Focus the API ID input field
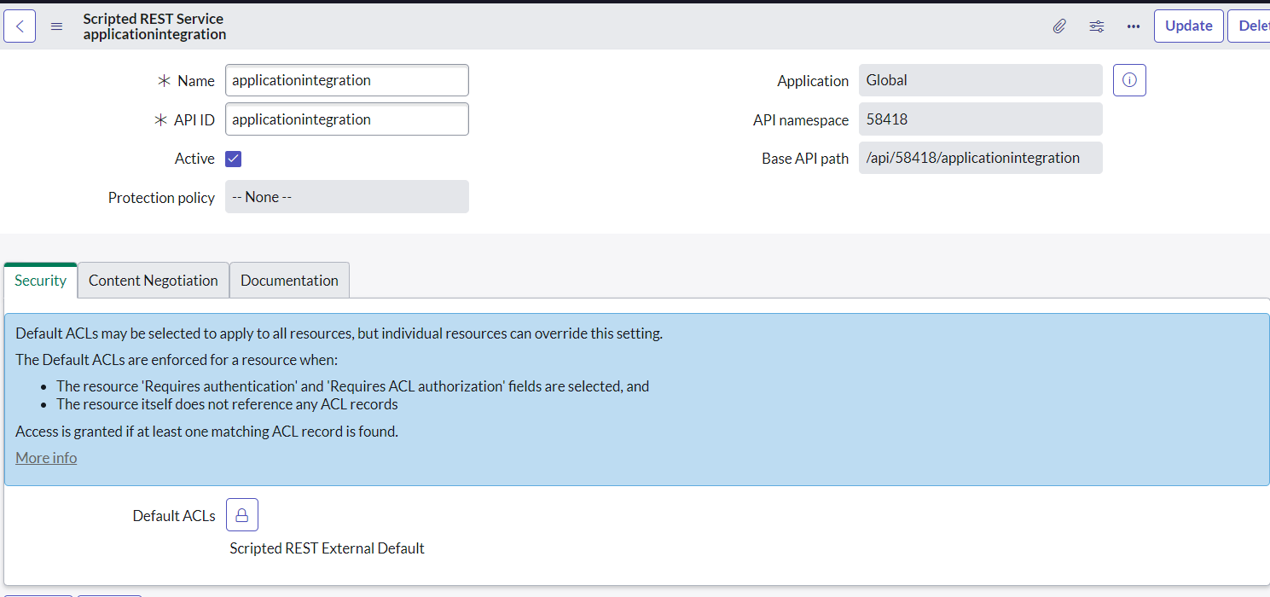This screenshot has width=1270, height=597. (346, 119)
